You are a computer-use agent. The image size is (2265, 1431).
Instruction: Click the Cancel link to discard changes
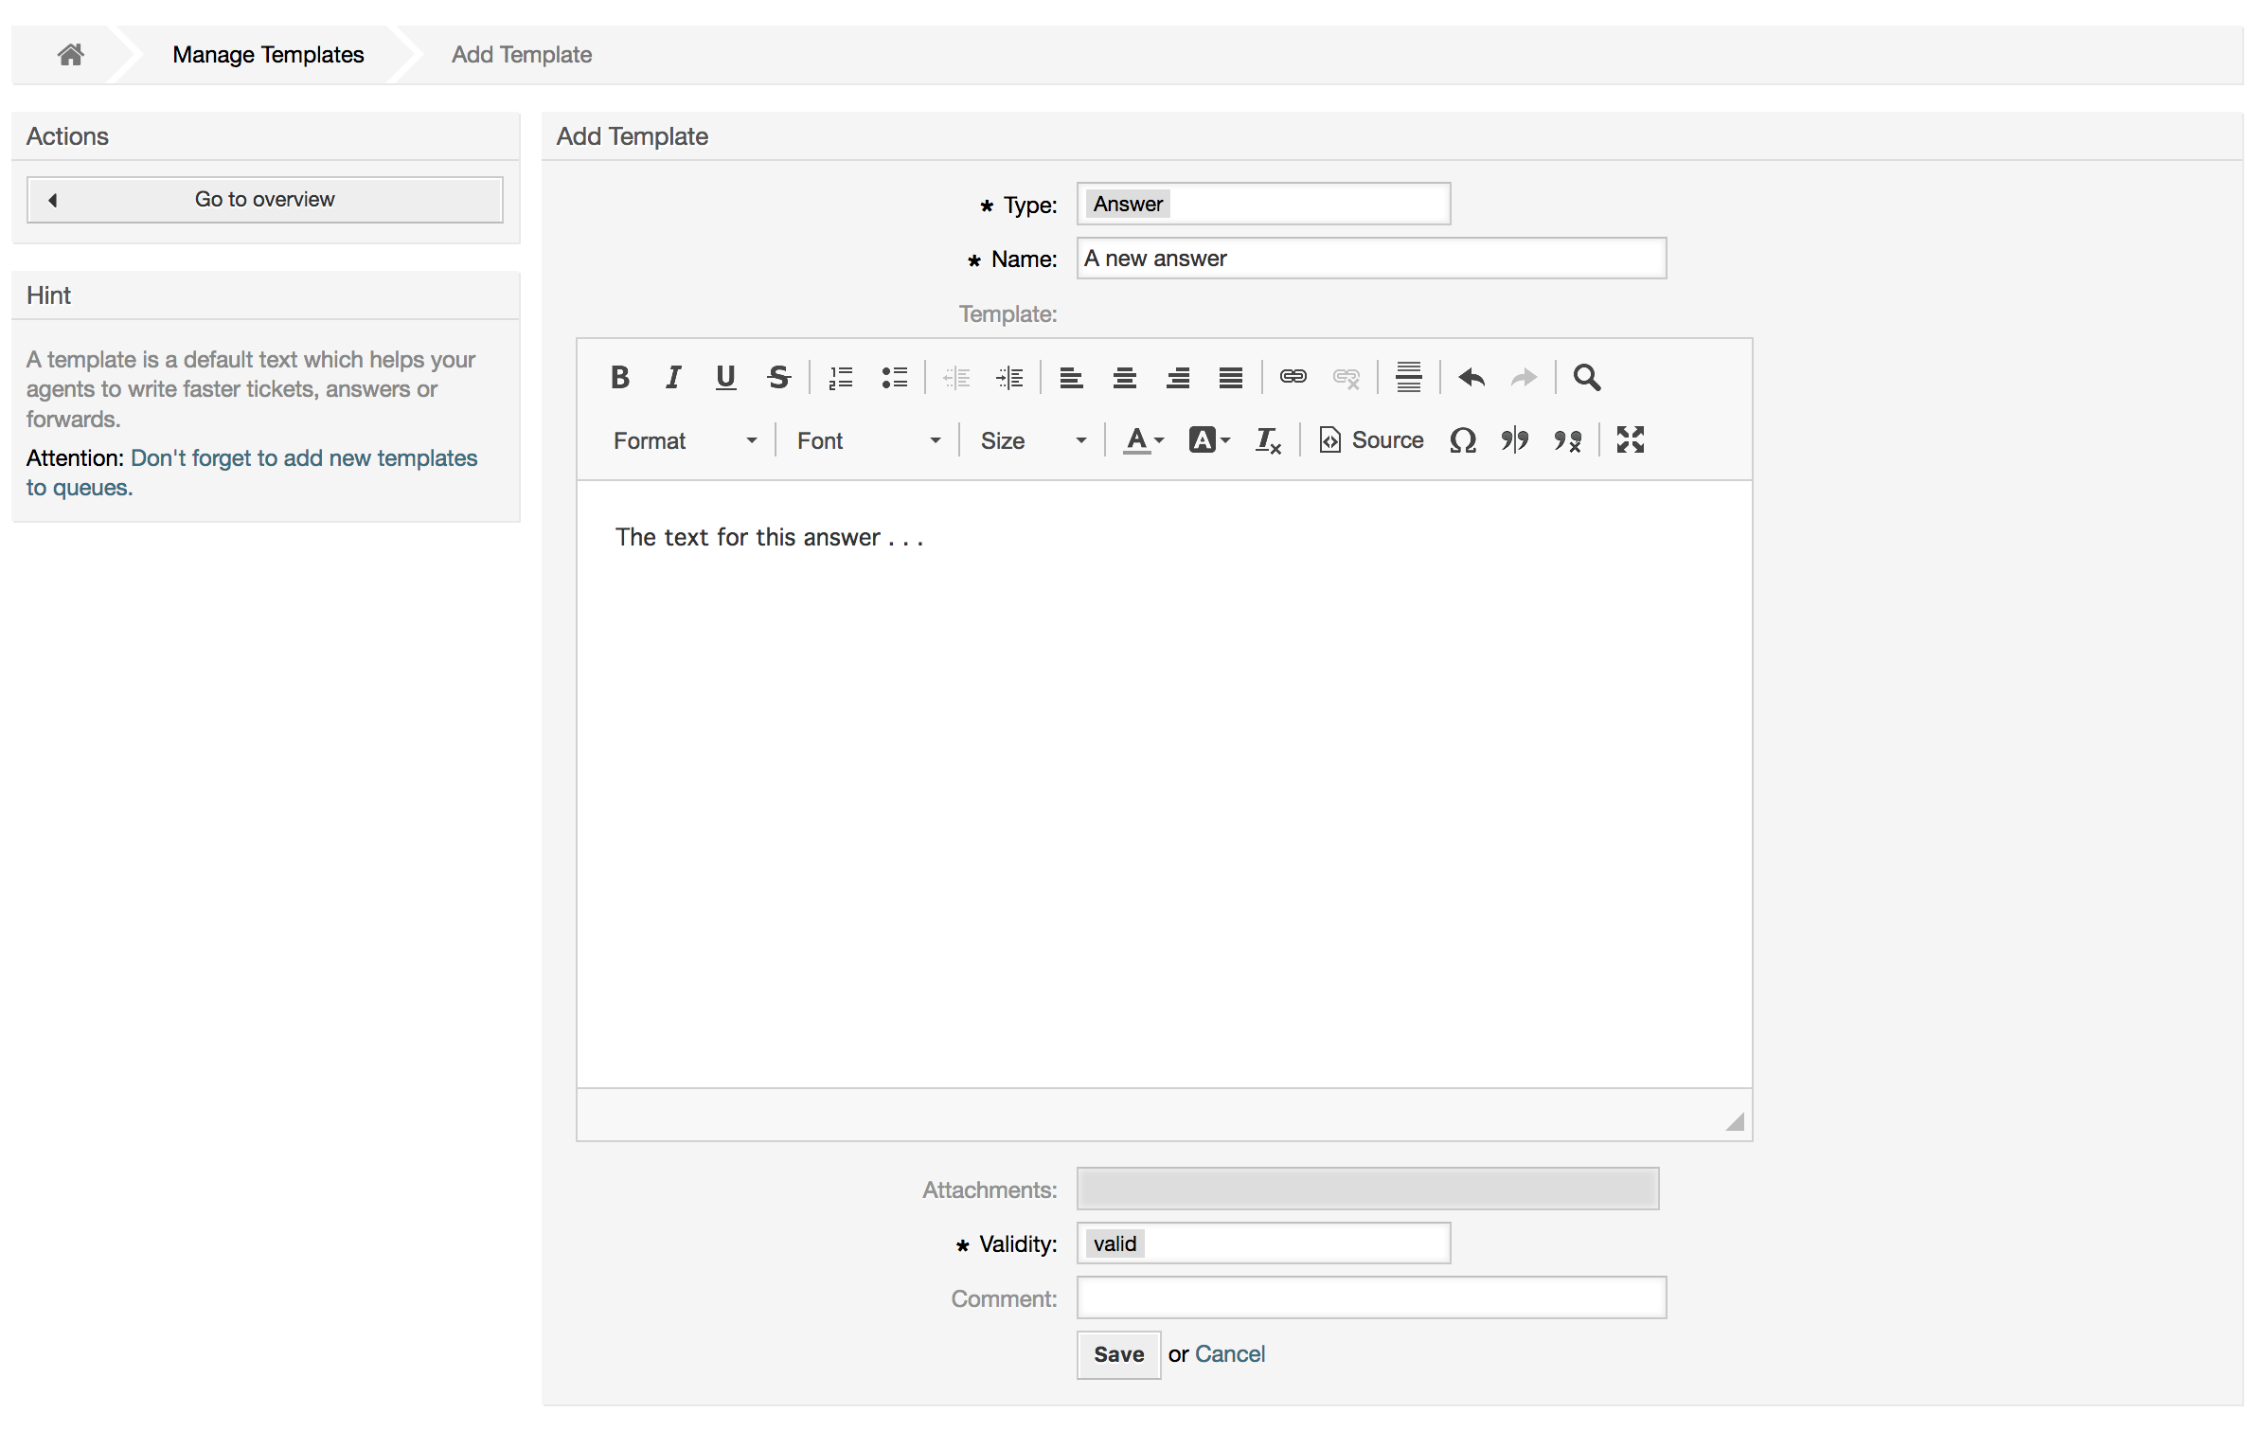pos(1230,1353)
